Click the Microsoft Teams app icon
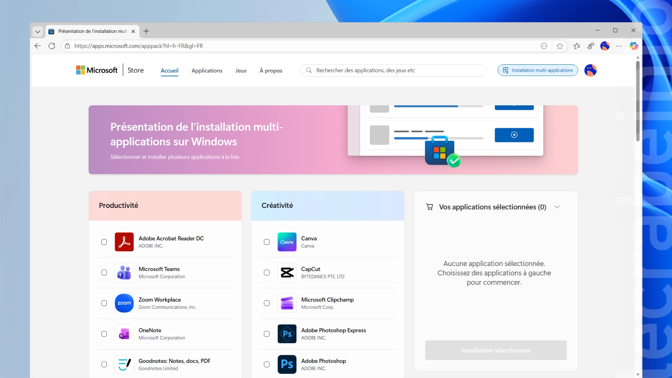 [124, 273]
